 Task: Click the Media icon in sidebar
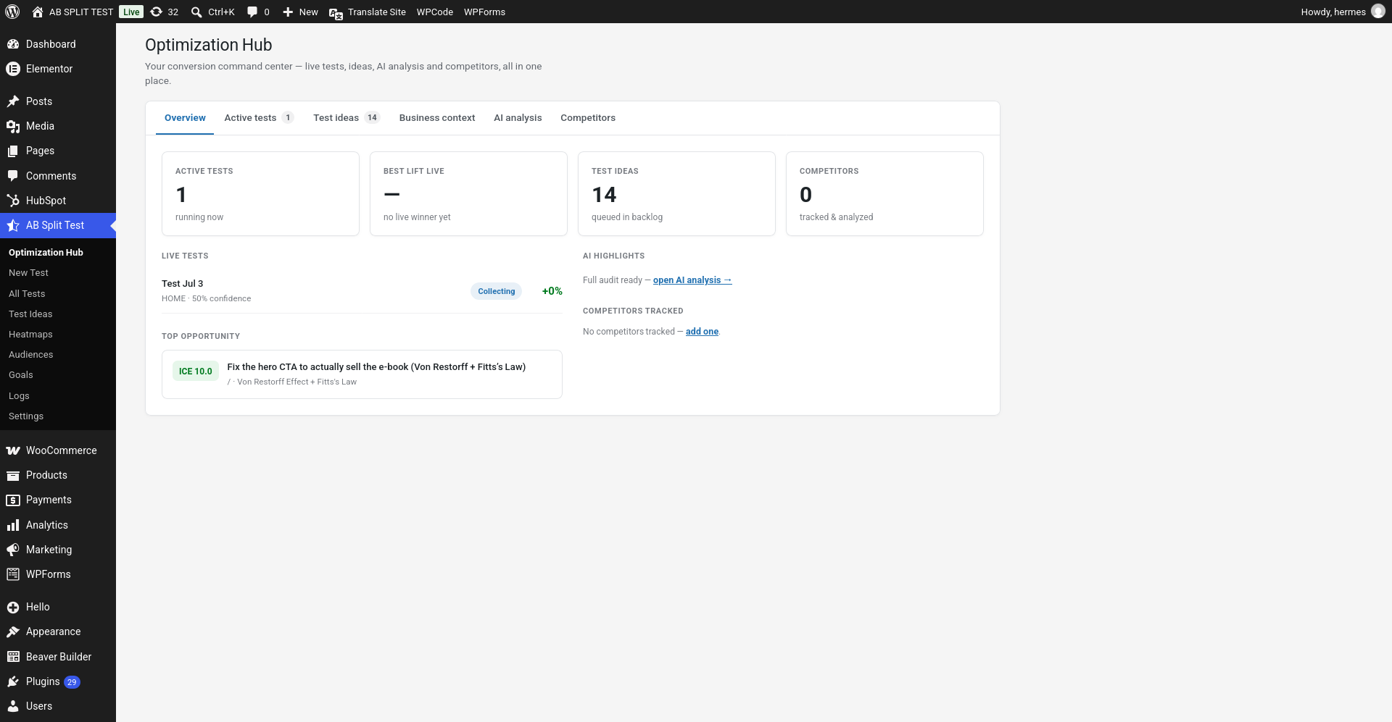[x=13, y=126]
